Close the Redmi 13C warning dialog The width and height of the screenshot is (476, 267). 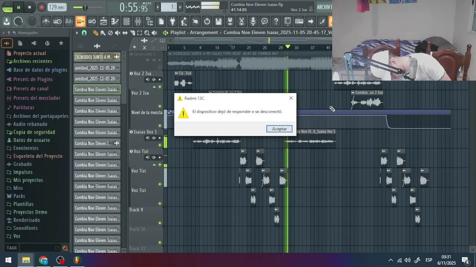(x=291, y=98)
